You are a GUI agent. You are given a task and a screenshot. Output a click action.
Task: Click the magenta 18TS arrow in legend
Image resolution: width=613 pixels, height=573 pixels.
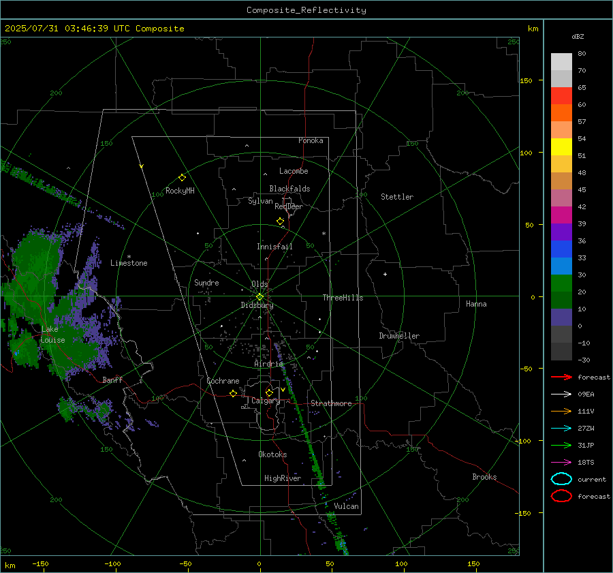(x=561, y=462)
